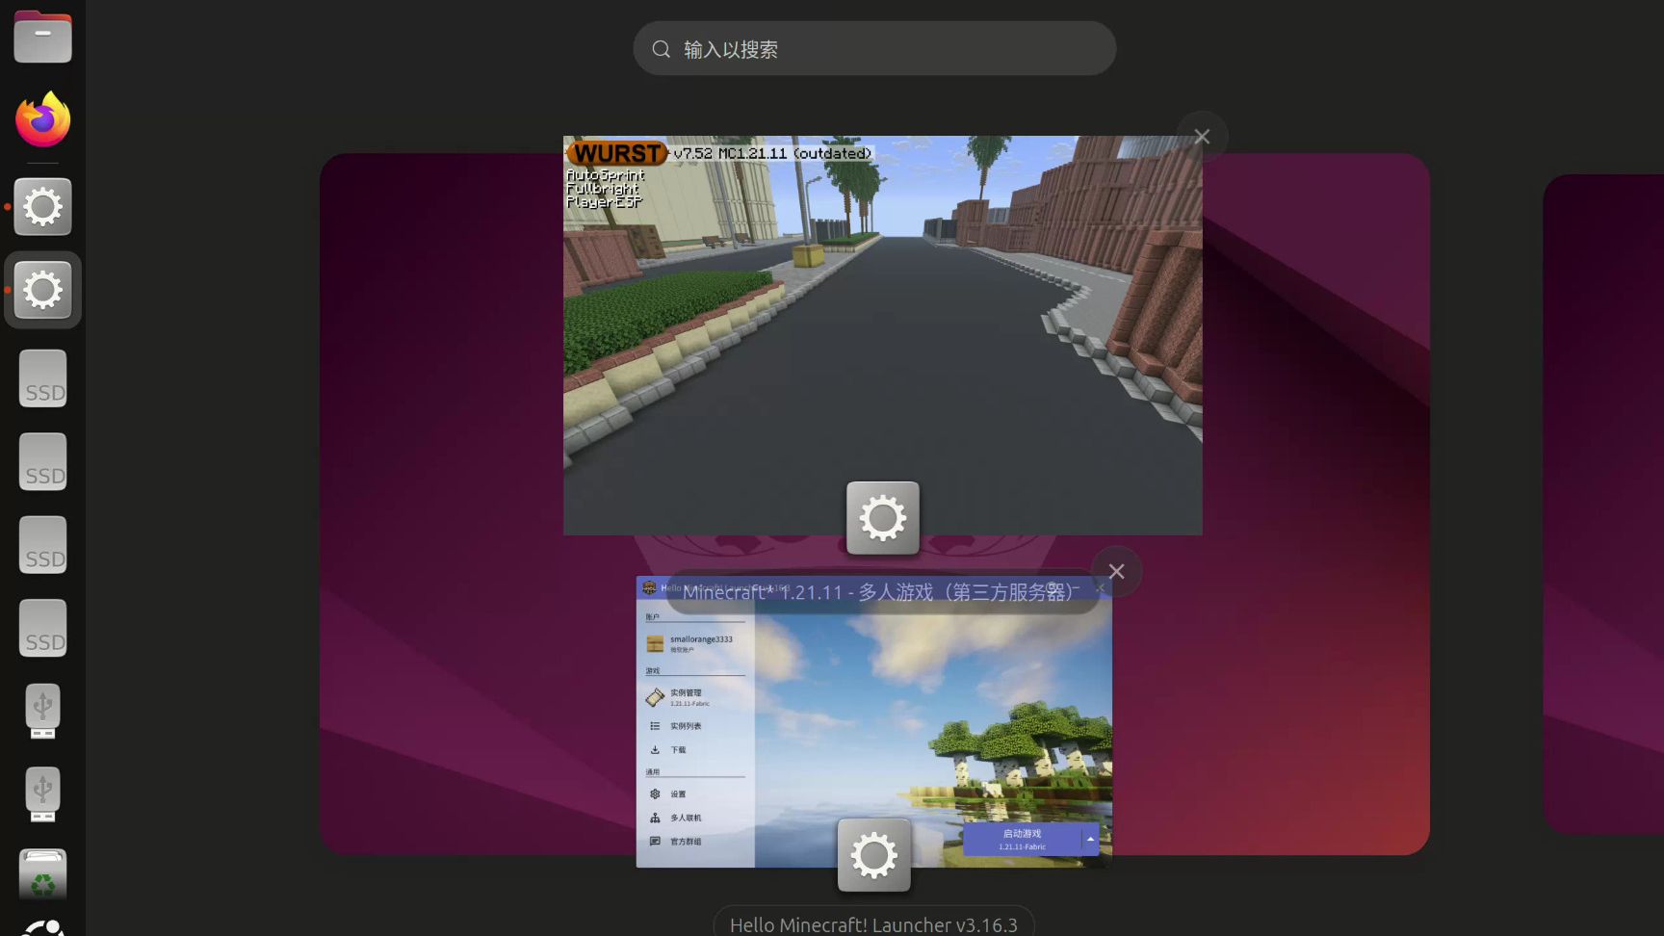Open 实例列表 in the launcher sidebar
The width and height of the screenshot is (1664, 936).
(x=694, y=726)
